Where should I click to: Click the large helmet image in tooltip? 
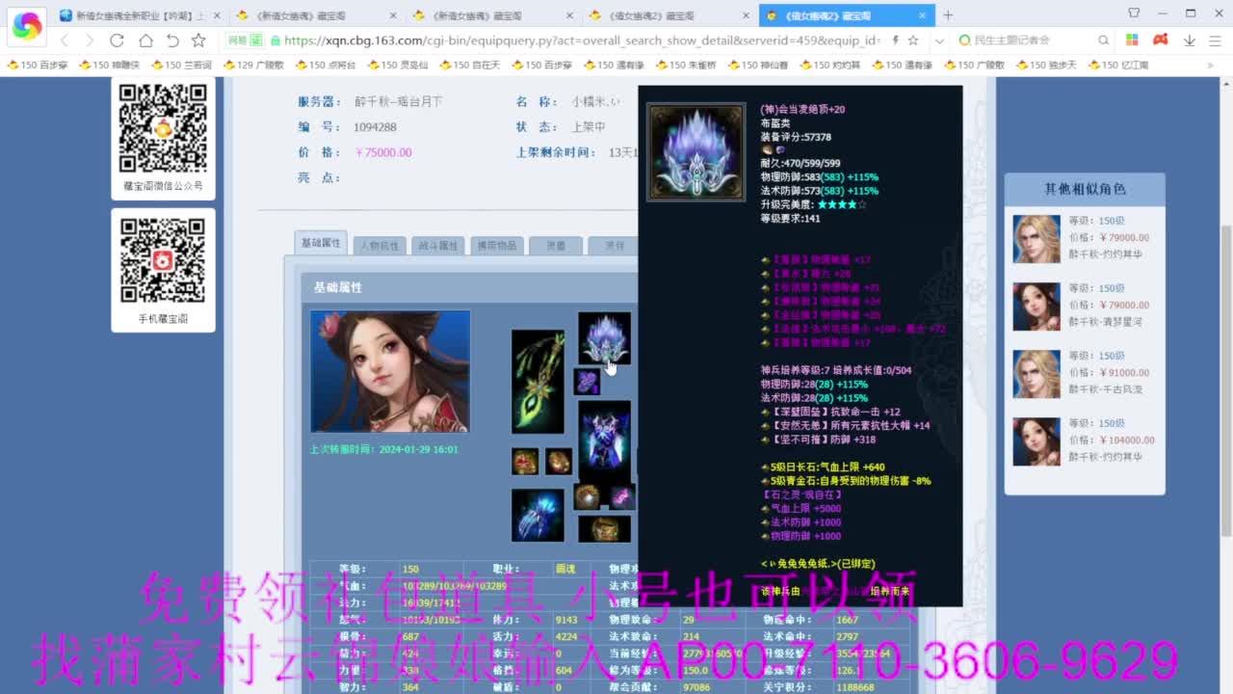(x=696, y=152)
